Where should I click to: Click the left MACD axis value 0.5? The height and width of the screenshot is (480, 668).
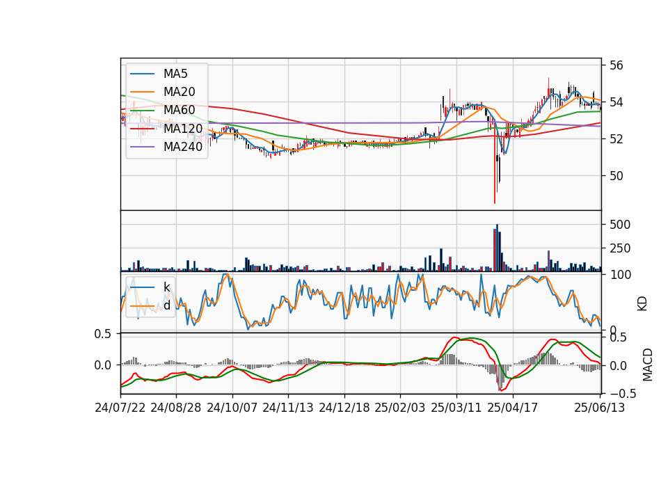pyautogui.click(x=103, y=334)
